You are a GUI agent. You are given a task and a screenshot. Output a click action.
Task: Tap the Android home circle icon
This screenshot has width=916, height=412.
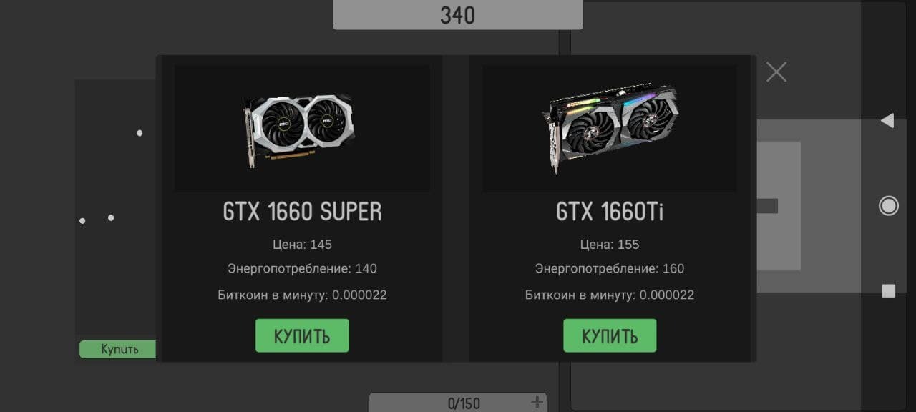coord(888,206)
